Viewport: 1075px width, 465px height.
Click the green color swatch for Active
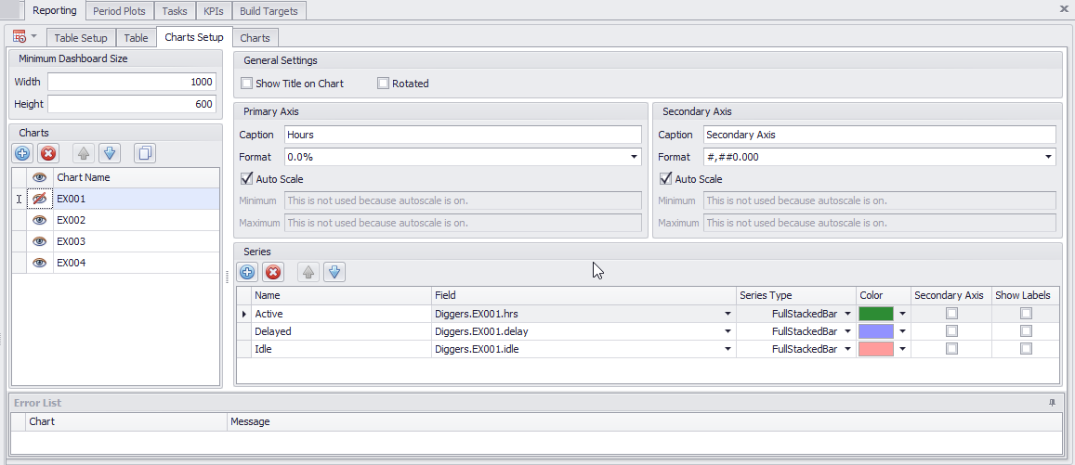876,314
